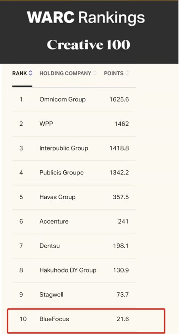Select Hakuhodo DY Group

click(x=68, y=270)
